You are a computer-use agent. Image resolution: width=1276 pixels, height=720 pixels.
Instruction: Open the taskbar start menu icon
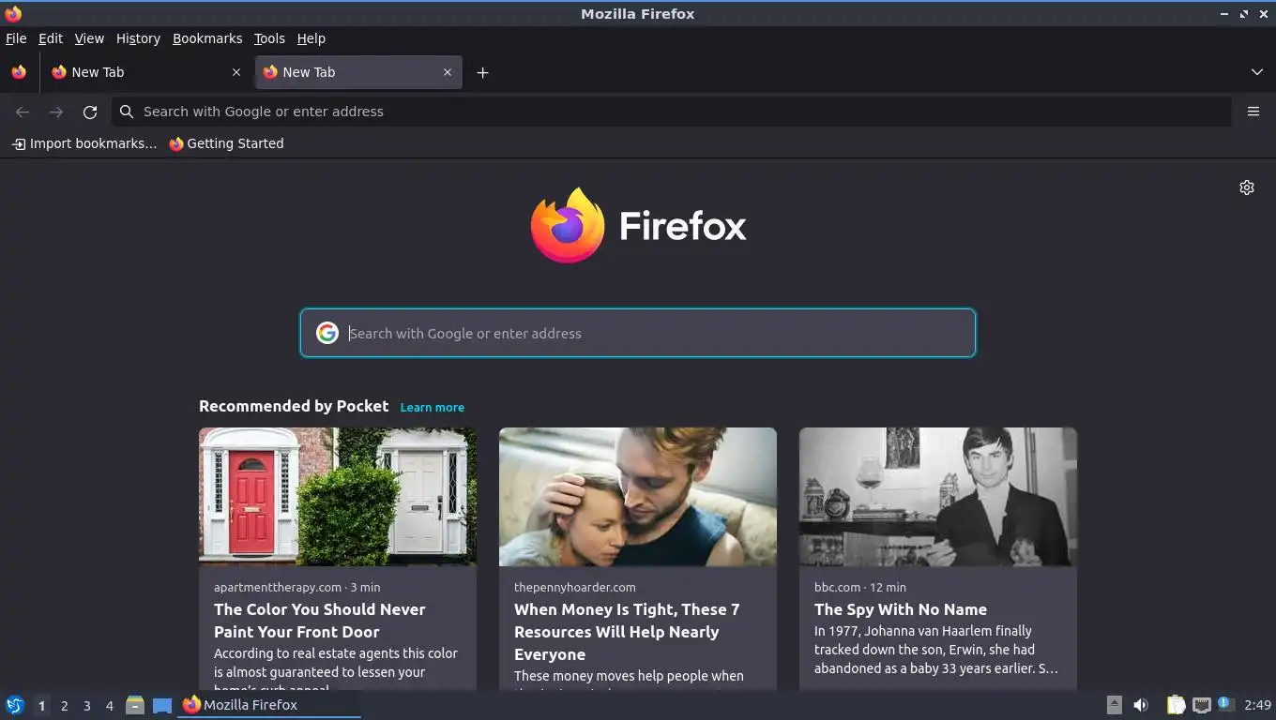(15, 705)
